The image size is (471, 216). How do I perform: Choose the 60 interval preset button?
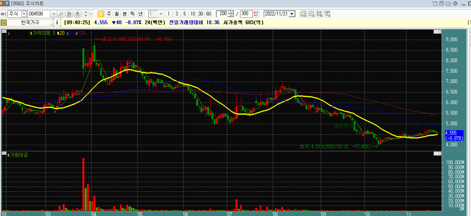(208, 14)
